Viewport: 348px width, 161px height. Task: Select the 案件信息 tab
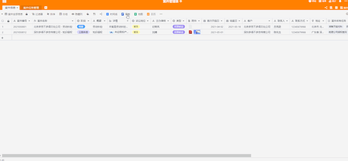coord(10,8)
